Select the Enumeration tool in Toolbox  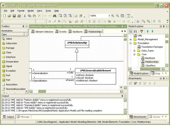[11, 62]
